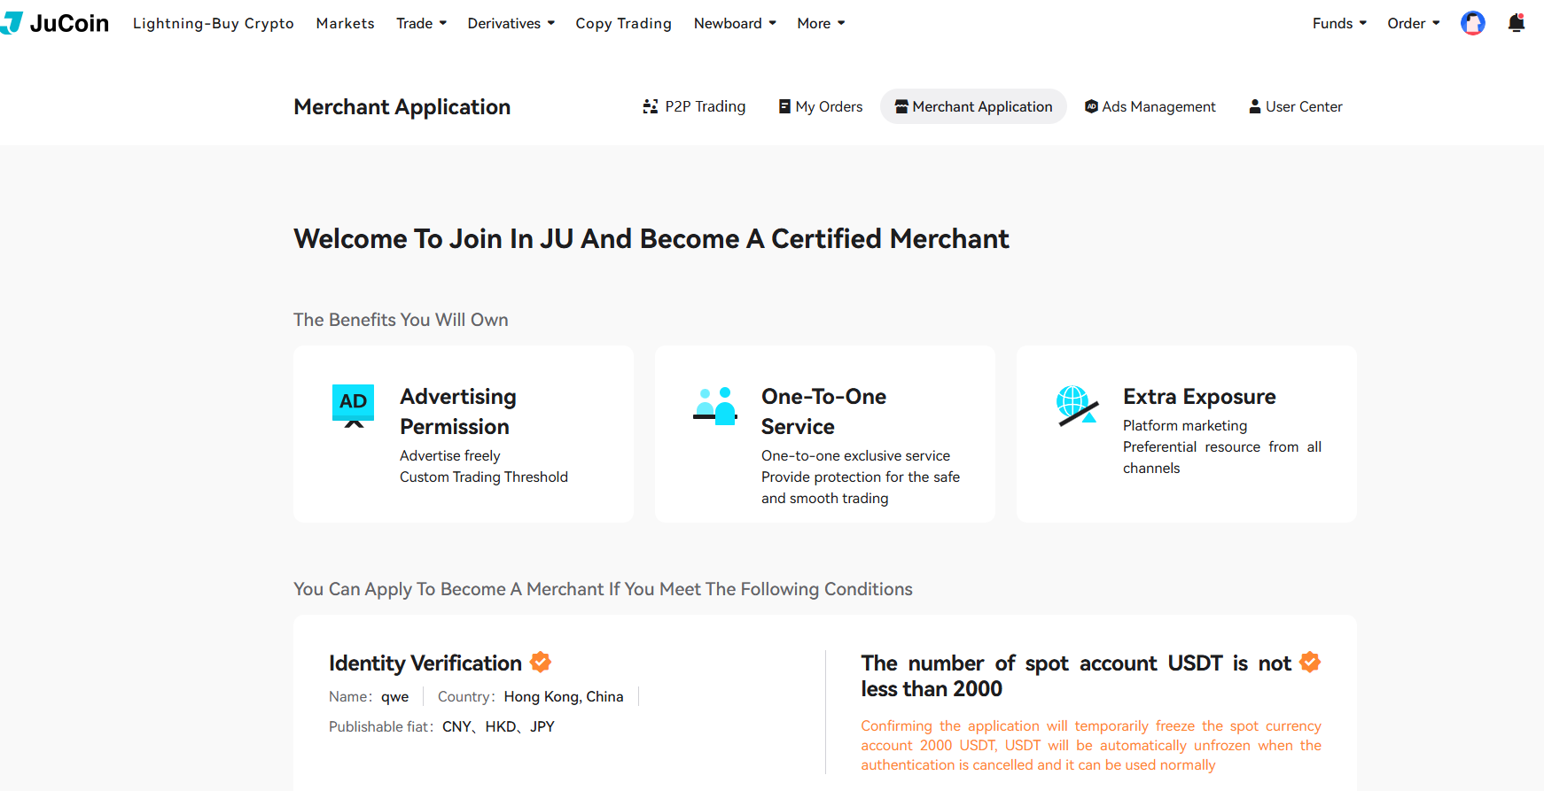The width and height of the screenshot is (1544, 791).
Task: Switch to Ads Management tab
Action: coord(1150,106)
